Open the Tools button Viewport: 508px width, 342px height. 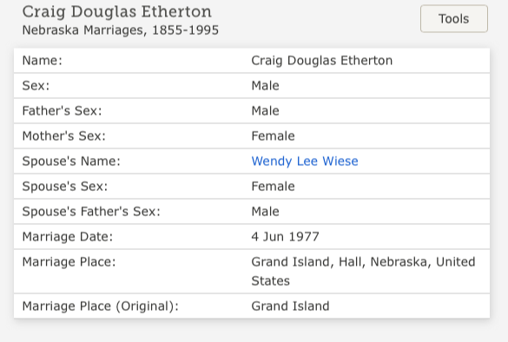point(454,19)
